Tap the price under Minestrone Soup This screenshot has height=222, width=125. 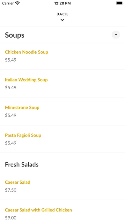coord(11,115)
